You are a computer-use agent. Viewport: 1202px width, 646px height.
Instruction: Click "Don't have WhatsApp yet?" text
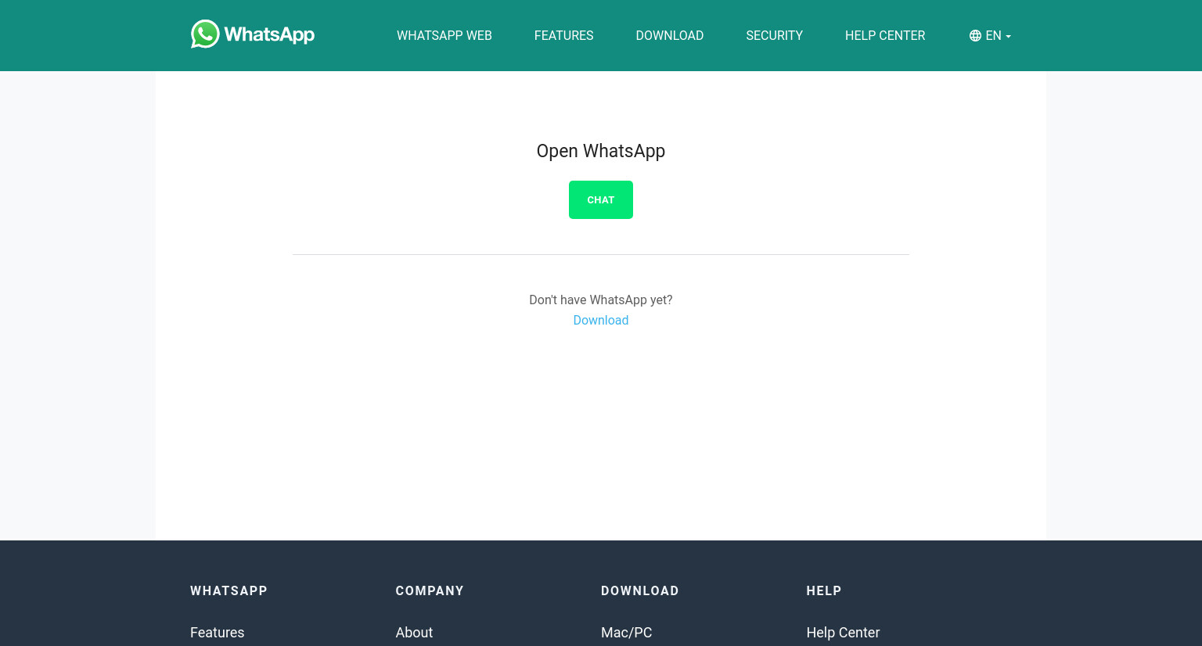click(601, 300)
